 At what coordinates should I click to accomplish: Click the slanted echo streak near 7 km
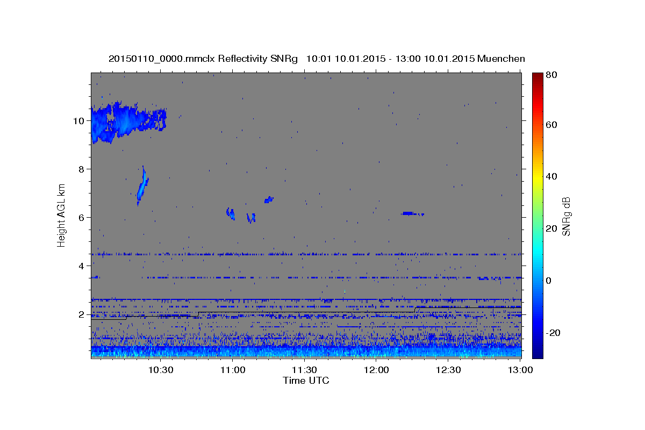tap(142, 185)
